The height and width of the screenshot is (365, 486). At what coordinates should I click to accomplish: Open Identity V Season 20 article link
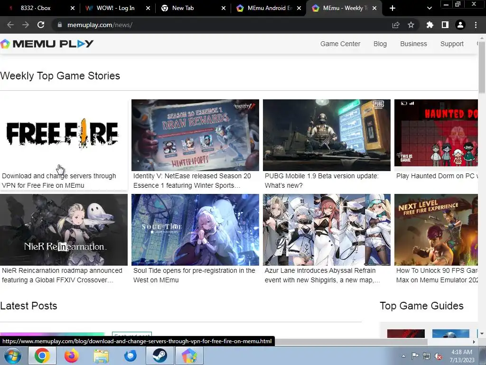[192, 181]
